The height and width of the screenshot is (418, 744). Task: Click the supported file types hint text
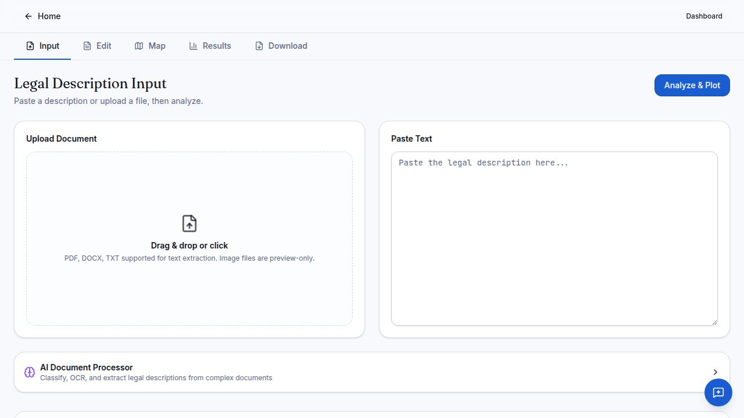(x=189, y=258)
